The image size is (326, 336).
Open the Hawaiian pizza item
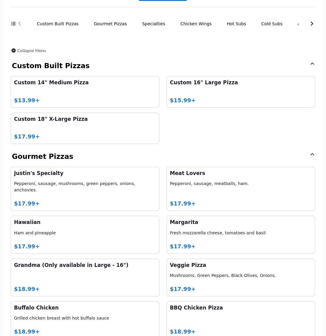(85, 235)
